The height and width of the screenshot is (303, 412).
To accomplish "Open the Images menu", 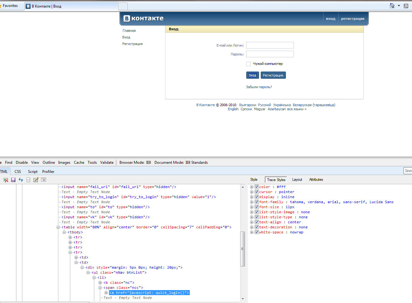I will tap(64, 163).
